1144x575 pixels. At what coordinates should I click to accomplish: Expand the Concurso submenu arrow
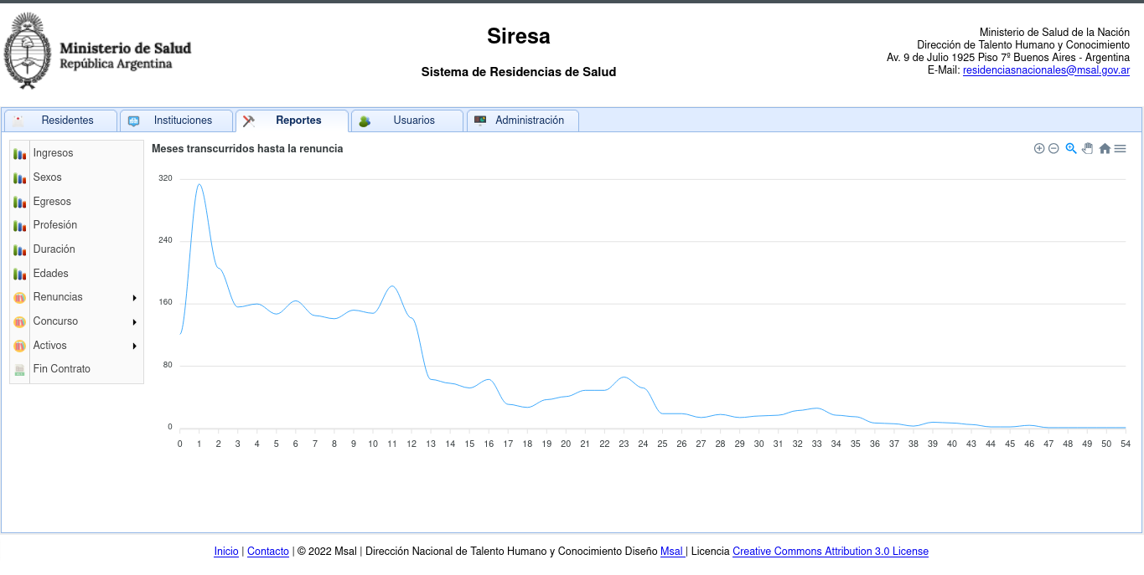tap(134, 322)
